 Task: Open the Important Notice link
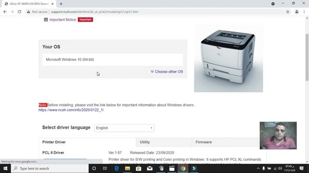tap(62, 20)
